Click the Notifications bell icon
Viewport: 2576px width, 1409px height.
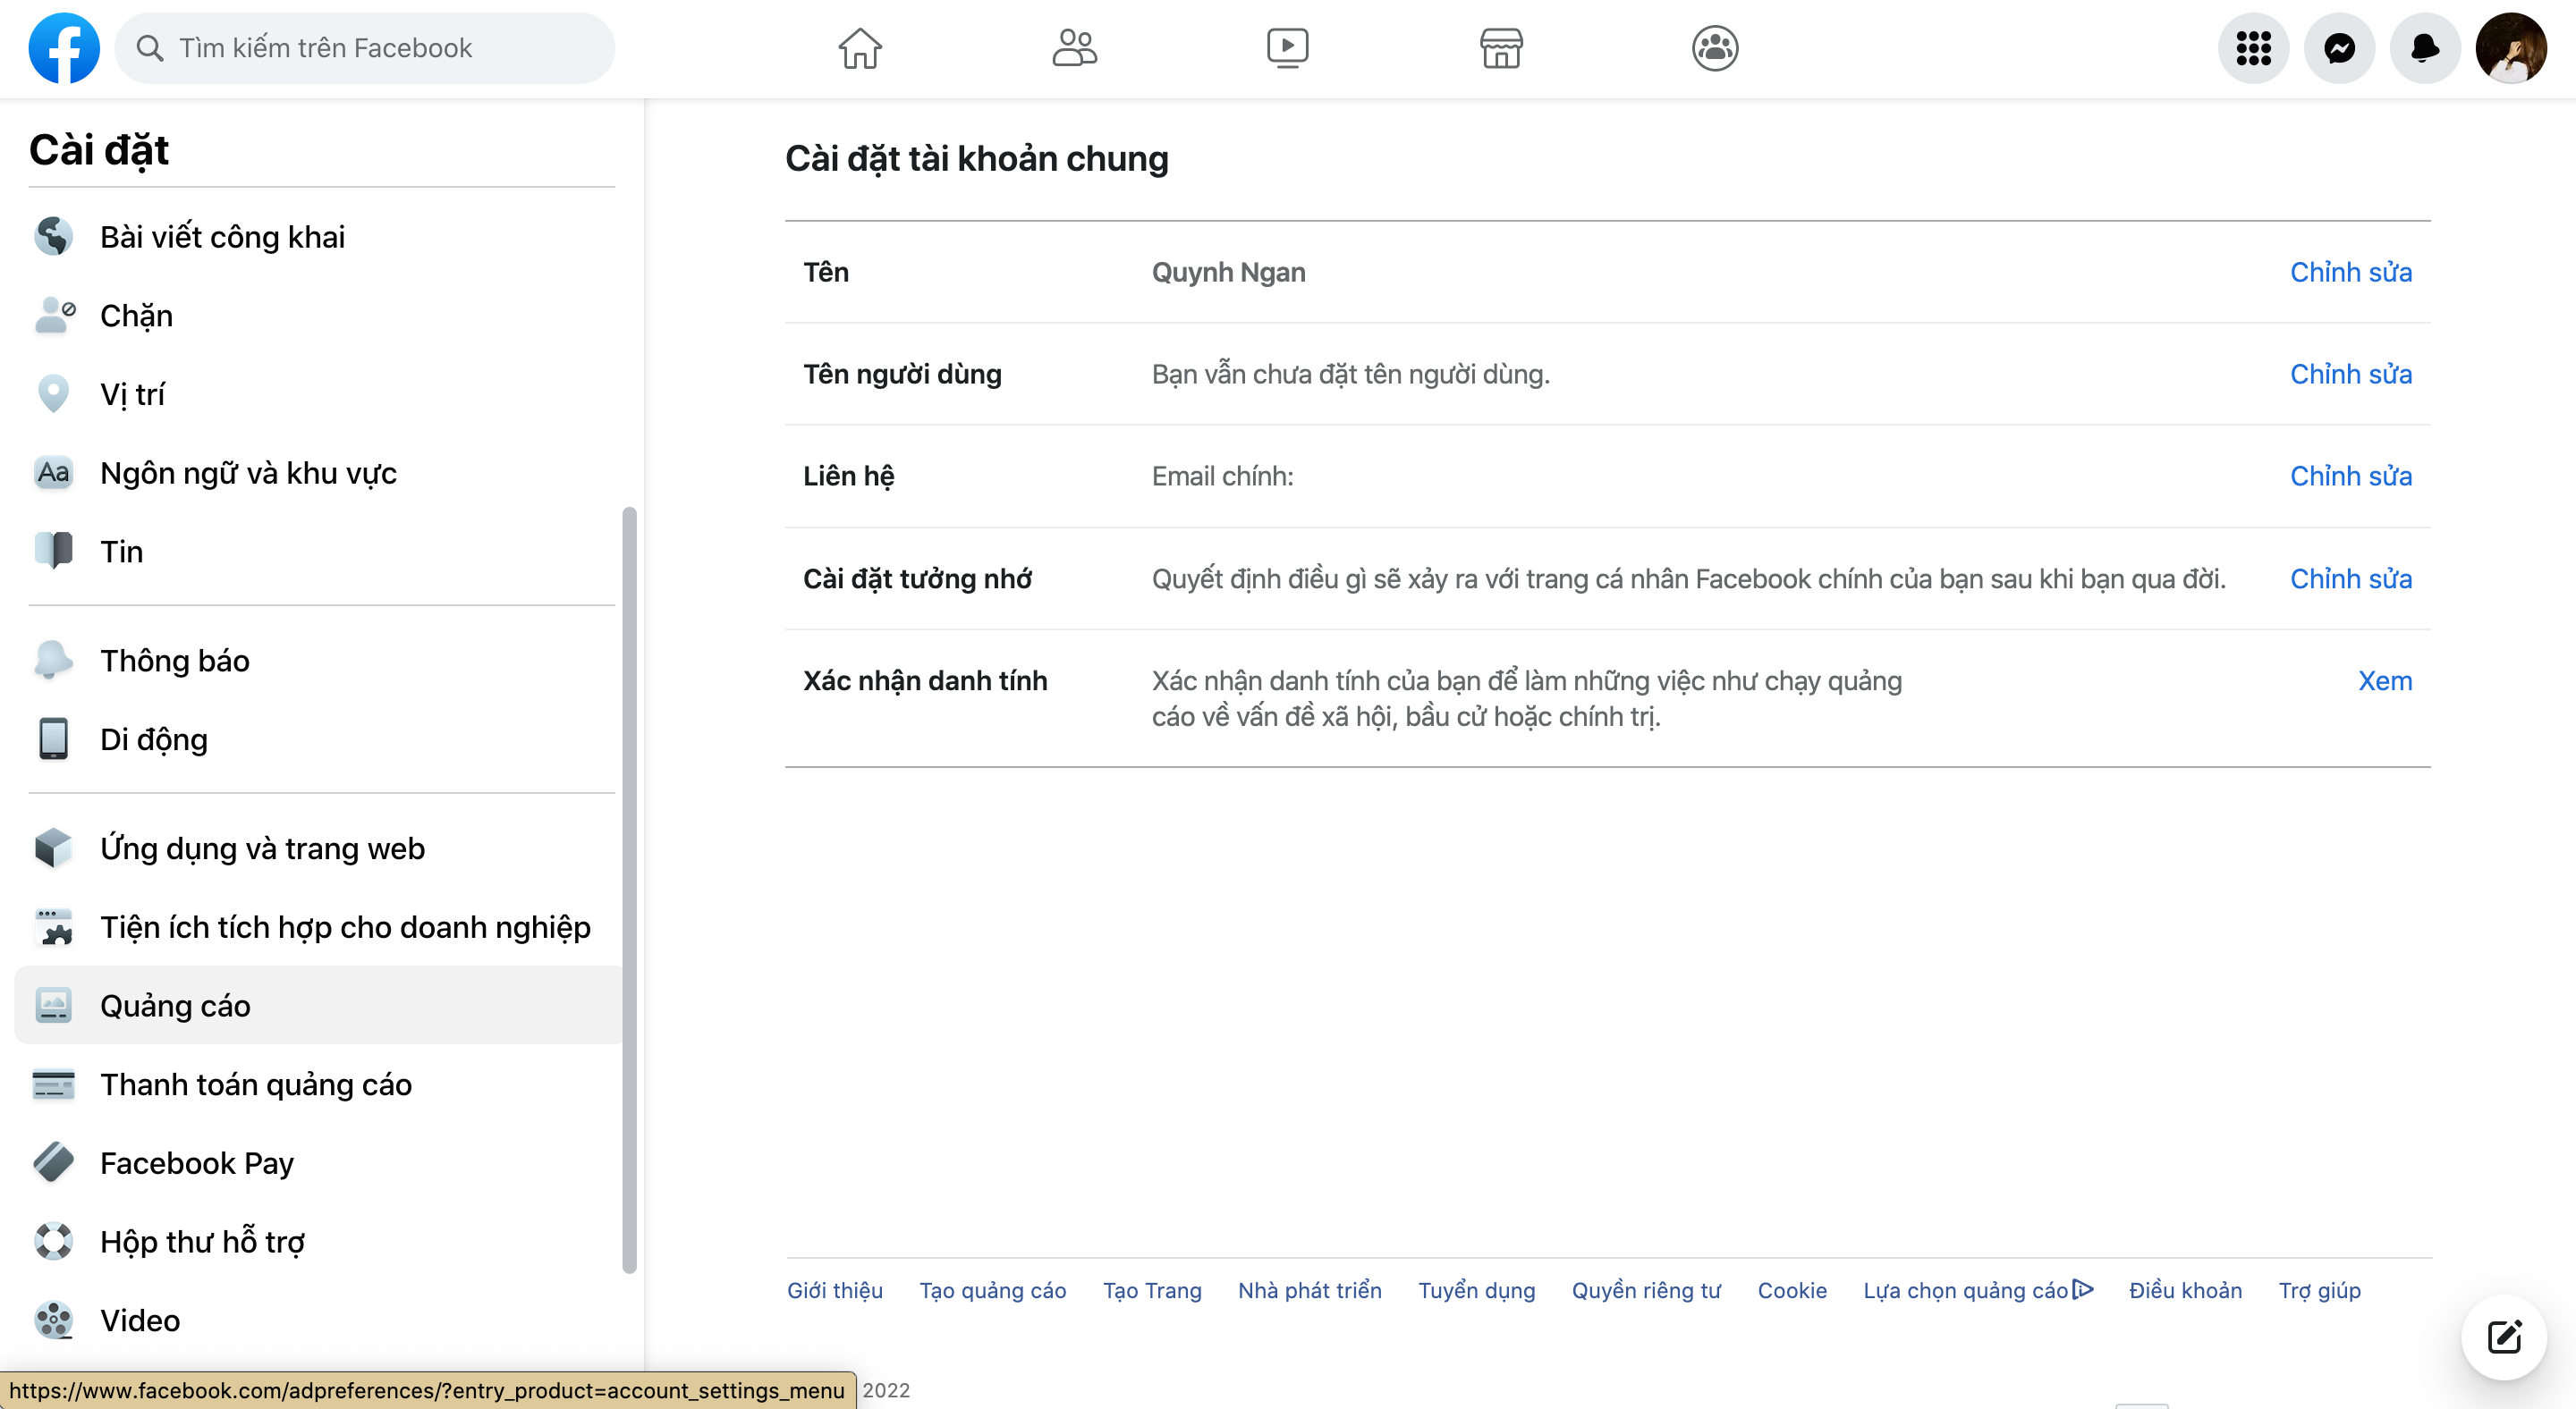click(x=2423, y=46)
